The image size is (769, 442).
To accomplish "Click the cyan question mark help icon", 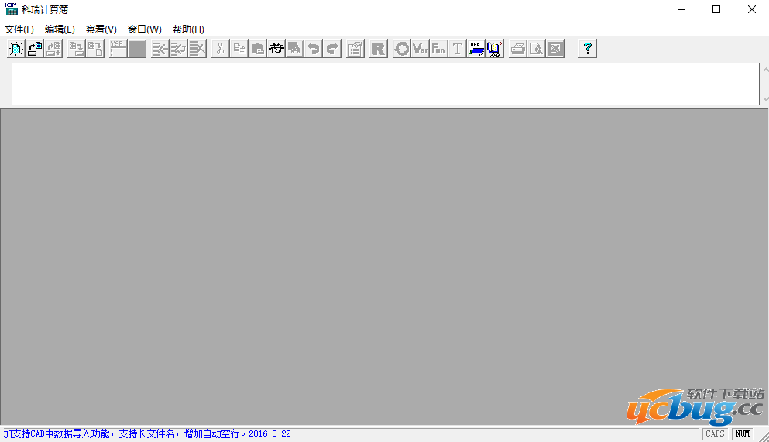I will click(588, 49).
